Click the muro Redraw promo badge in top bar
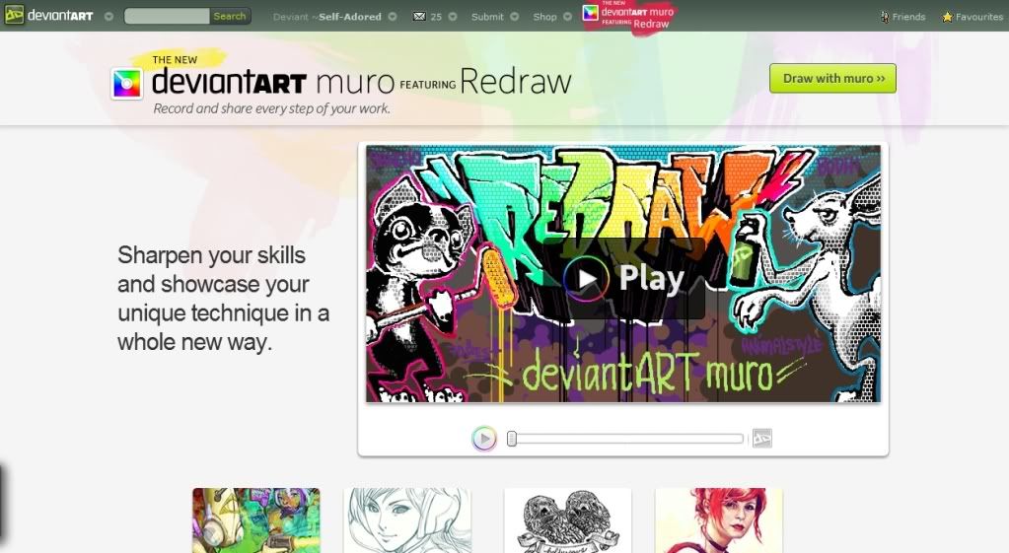Screen dimensions: 1009x553 click(x=628, y=16)
